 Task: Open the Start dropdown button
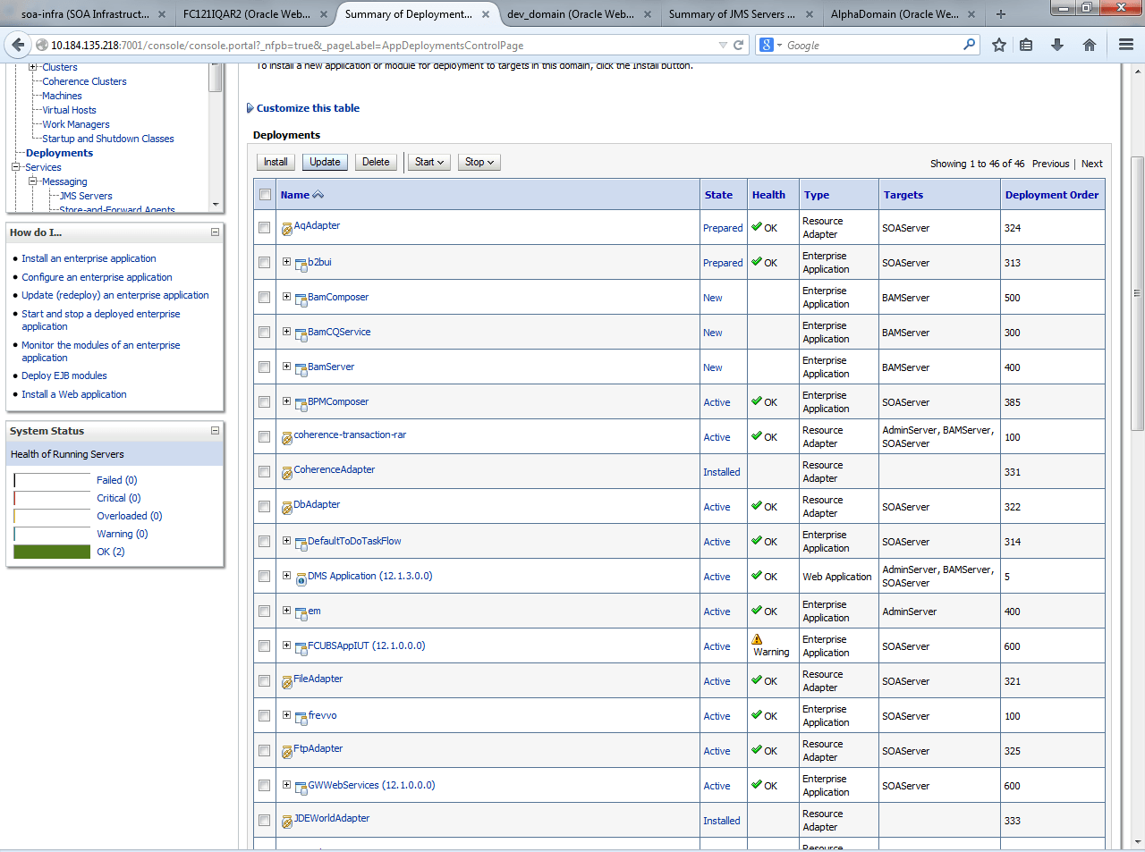point(429,162)
